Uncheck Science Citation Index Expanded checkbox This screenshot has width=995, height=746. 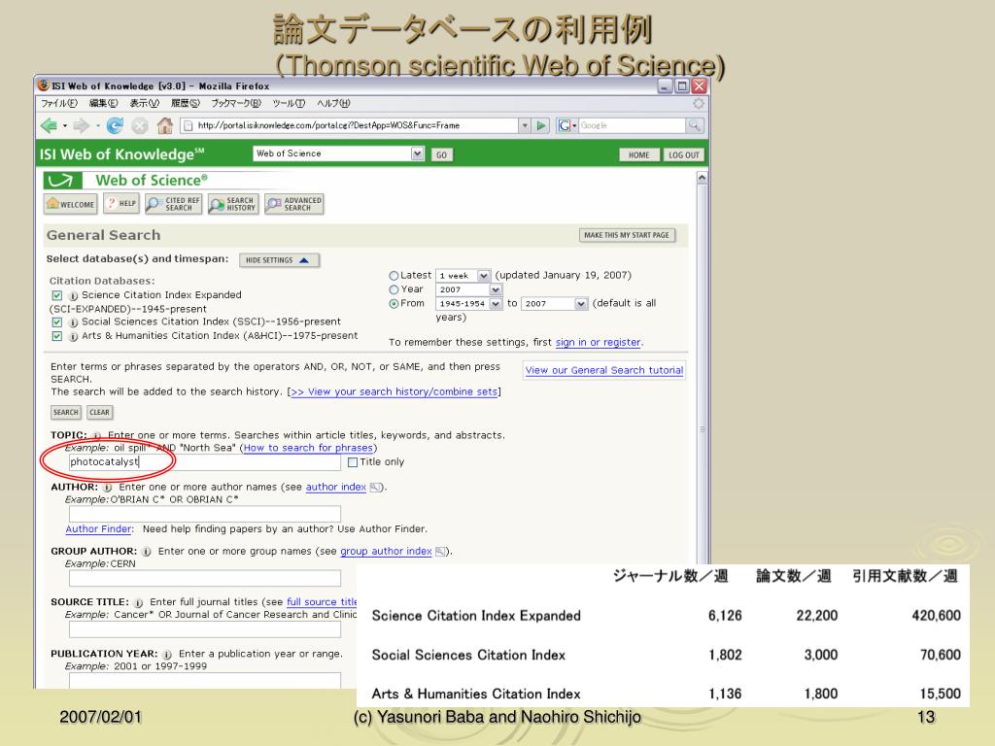57,295
